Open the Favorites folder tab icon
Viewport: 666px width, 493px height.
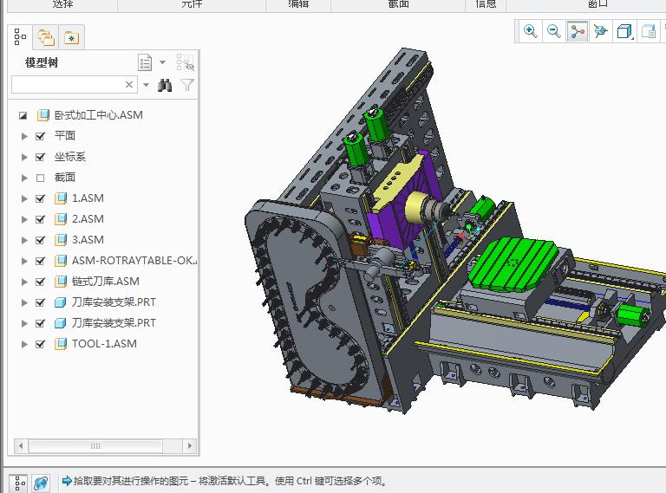pyautogui.click(x=71, y=38)
